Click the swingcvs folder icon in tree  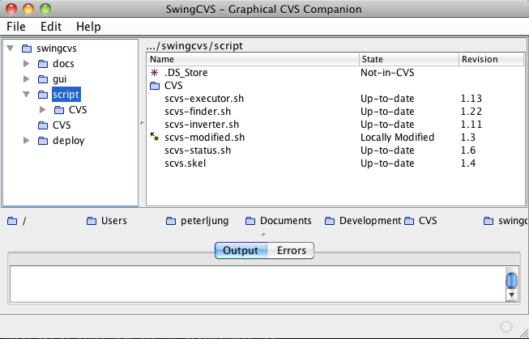click(x=27, y=49)
